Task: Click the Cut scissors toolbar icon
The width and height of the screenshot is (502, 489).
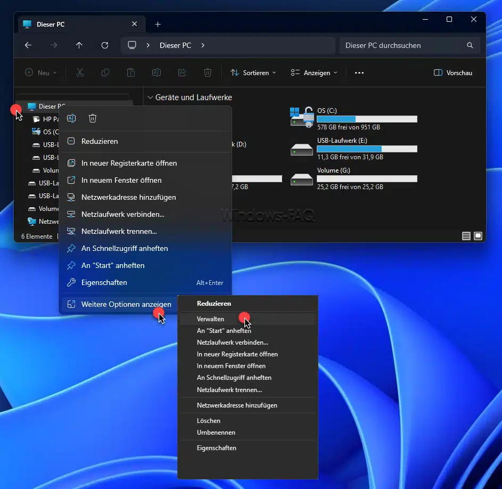Action: [x=80, y=73]
